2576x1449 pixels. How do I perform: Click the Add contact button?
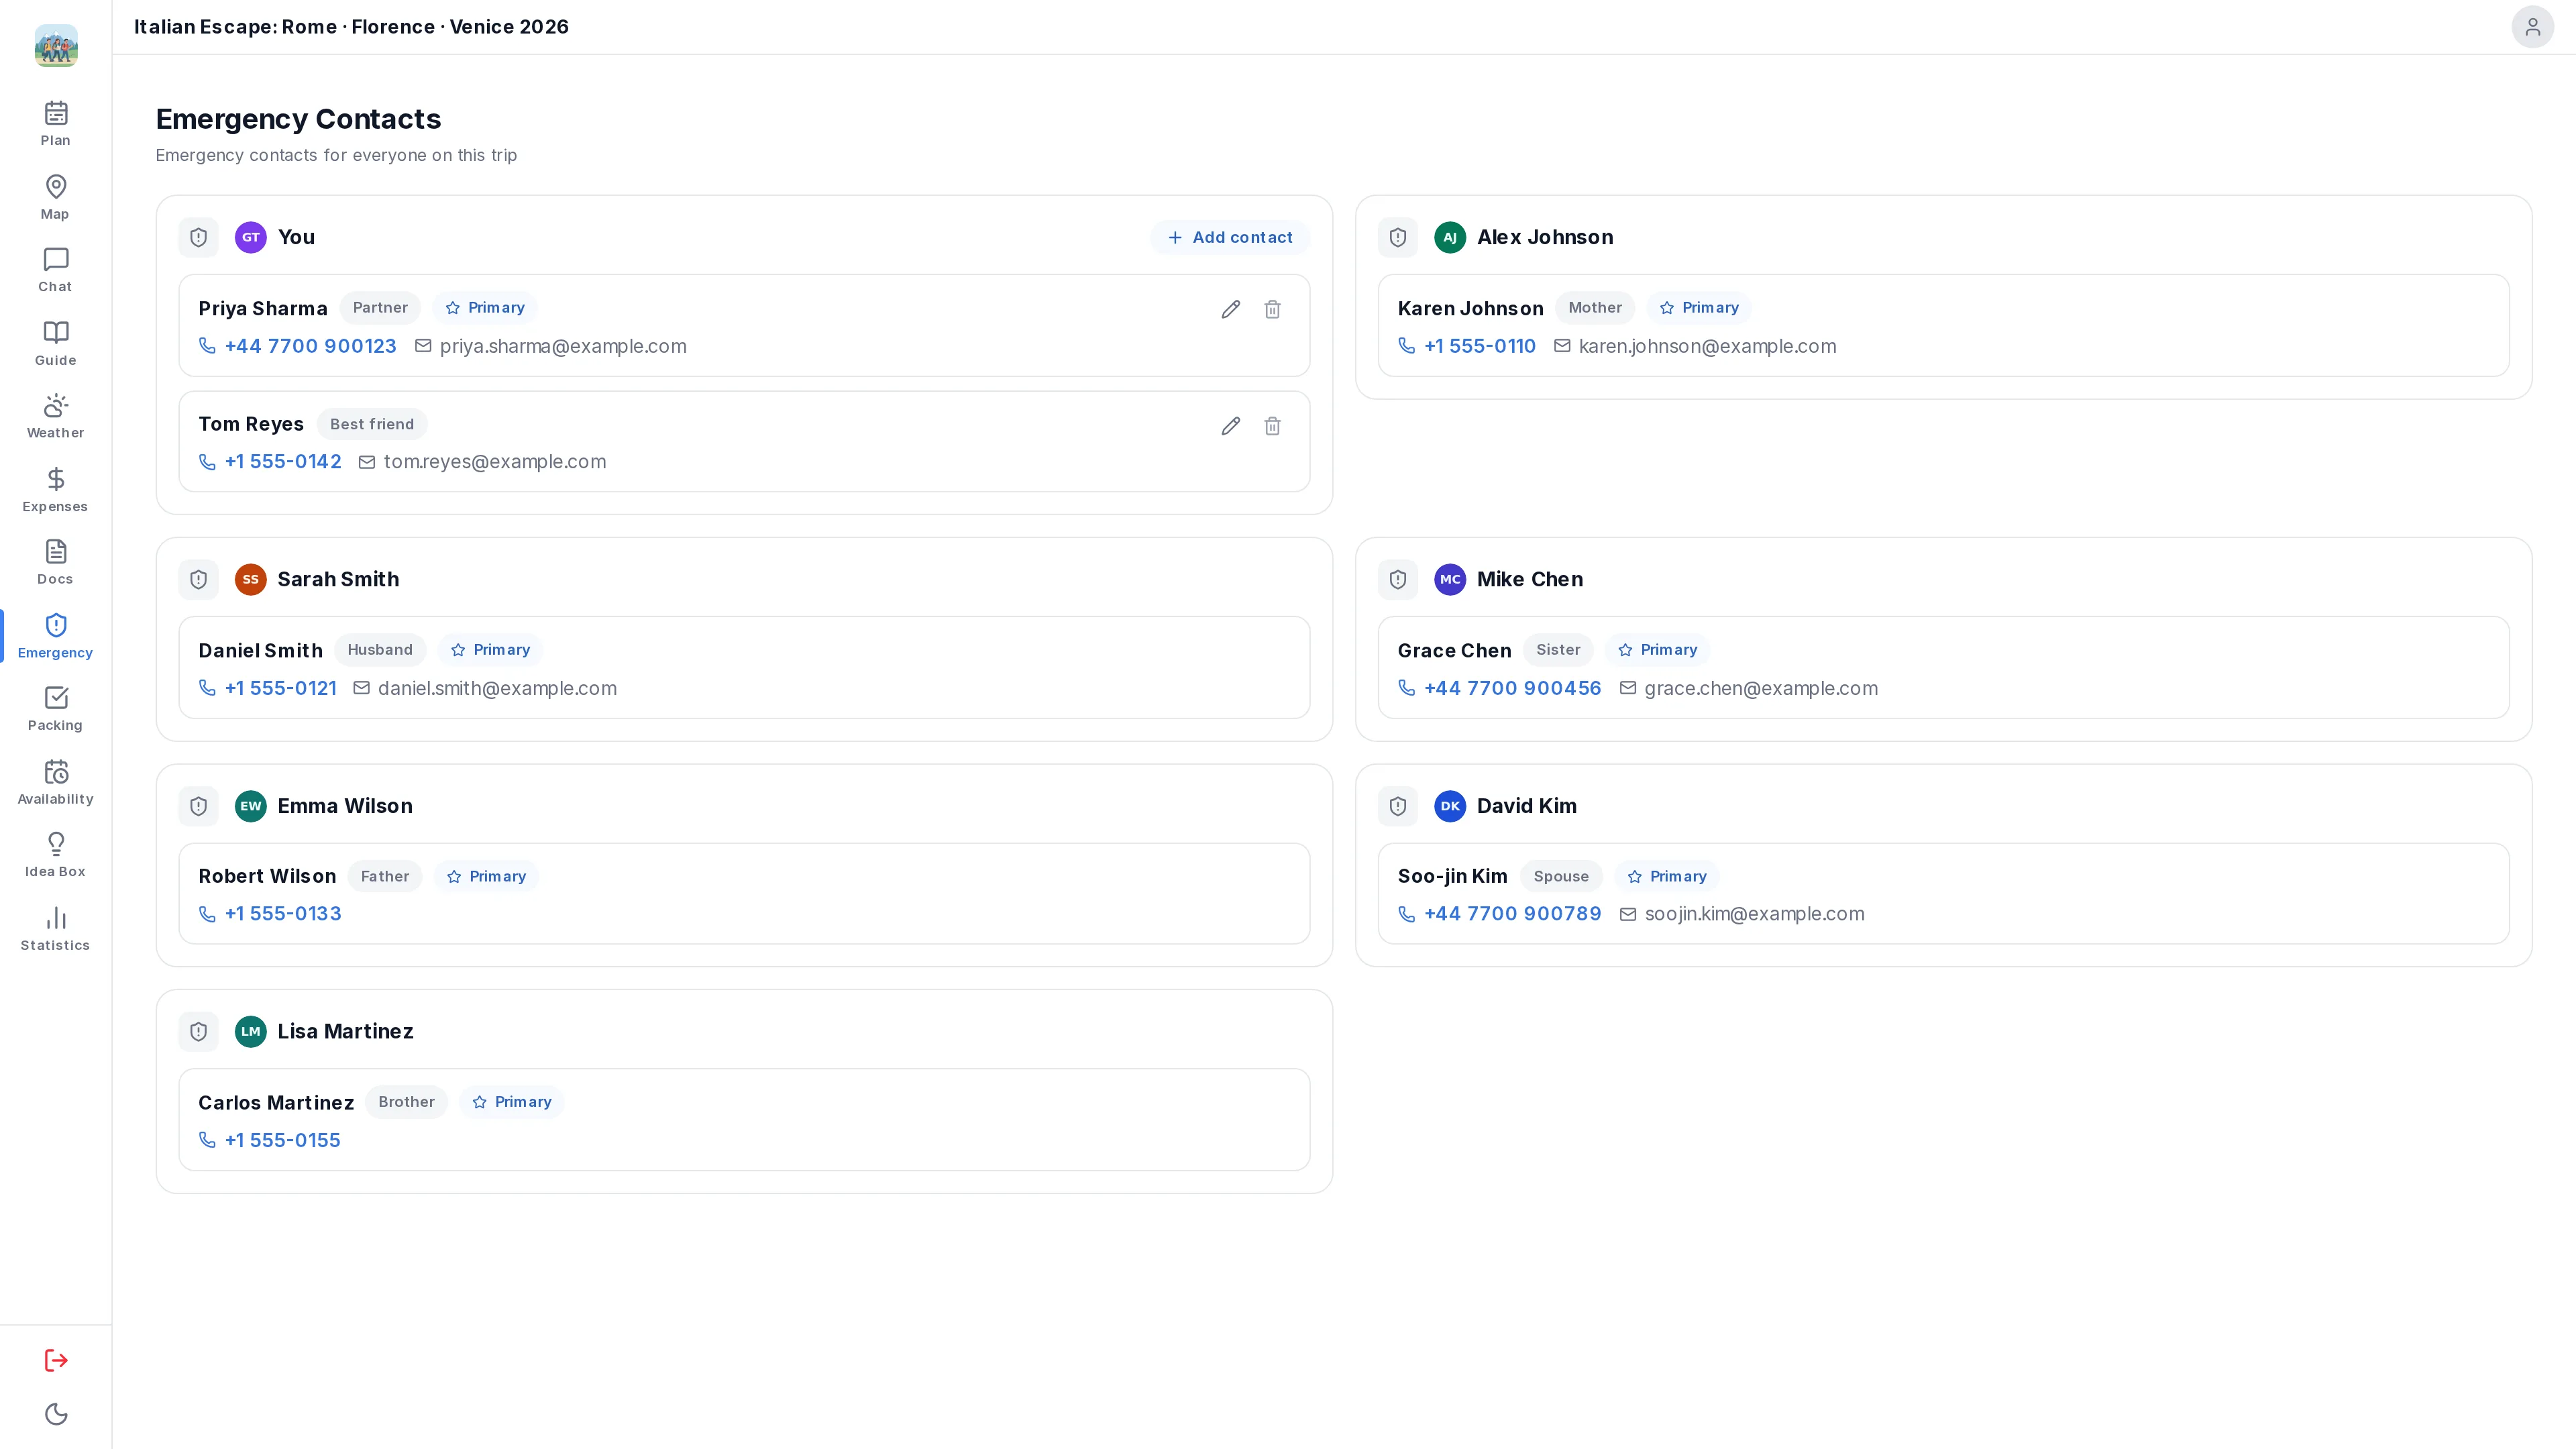(x=1229, y=237)
